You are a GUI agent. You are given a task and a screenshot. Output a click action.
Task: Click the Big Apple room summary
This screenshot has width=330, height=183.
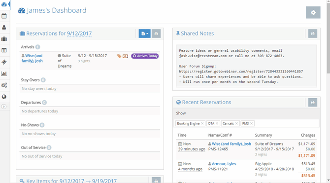tap(264, 164)
